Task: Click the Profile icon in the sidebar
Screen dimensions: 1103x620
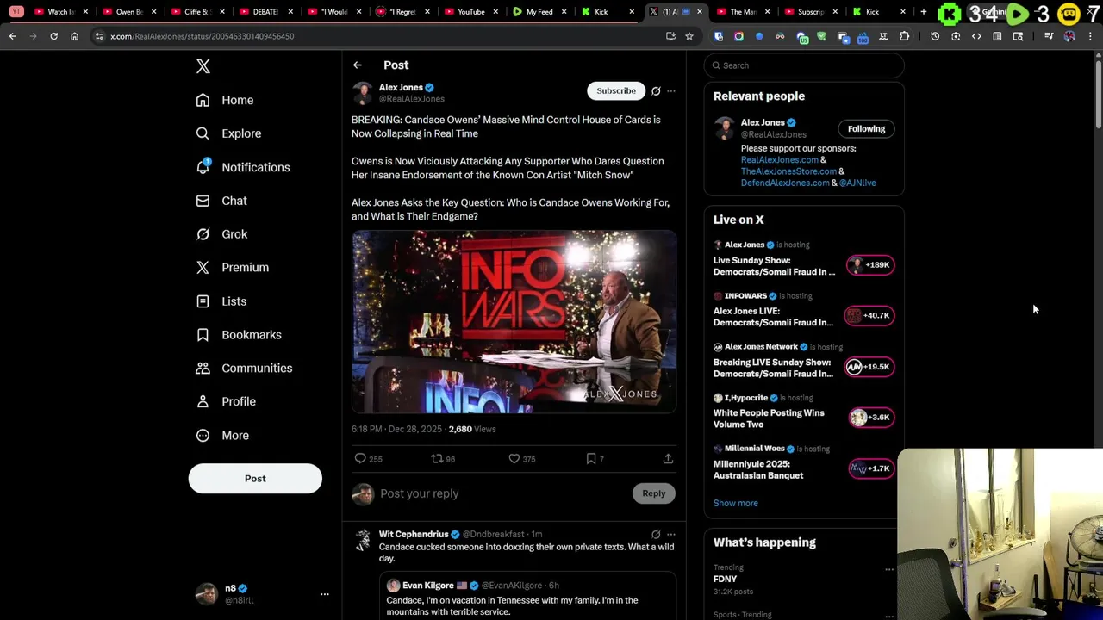Action: click(203, 402)
